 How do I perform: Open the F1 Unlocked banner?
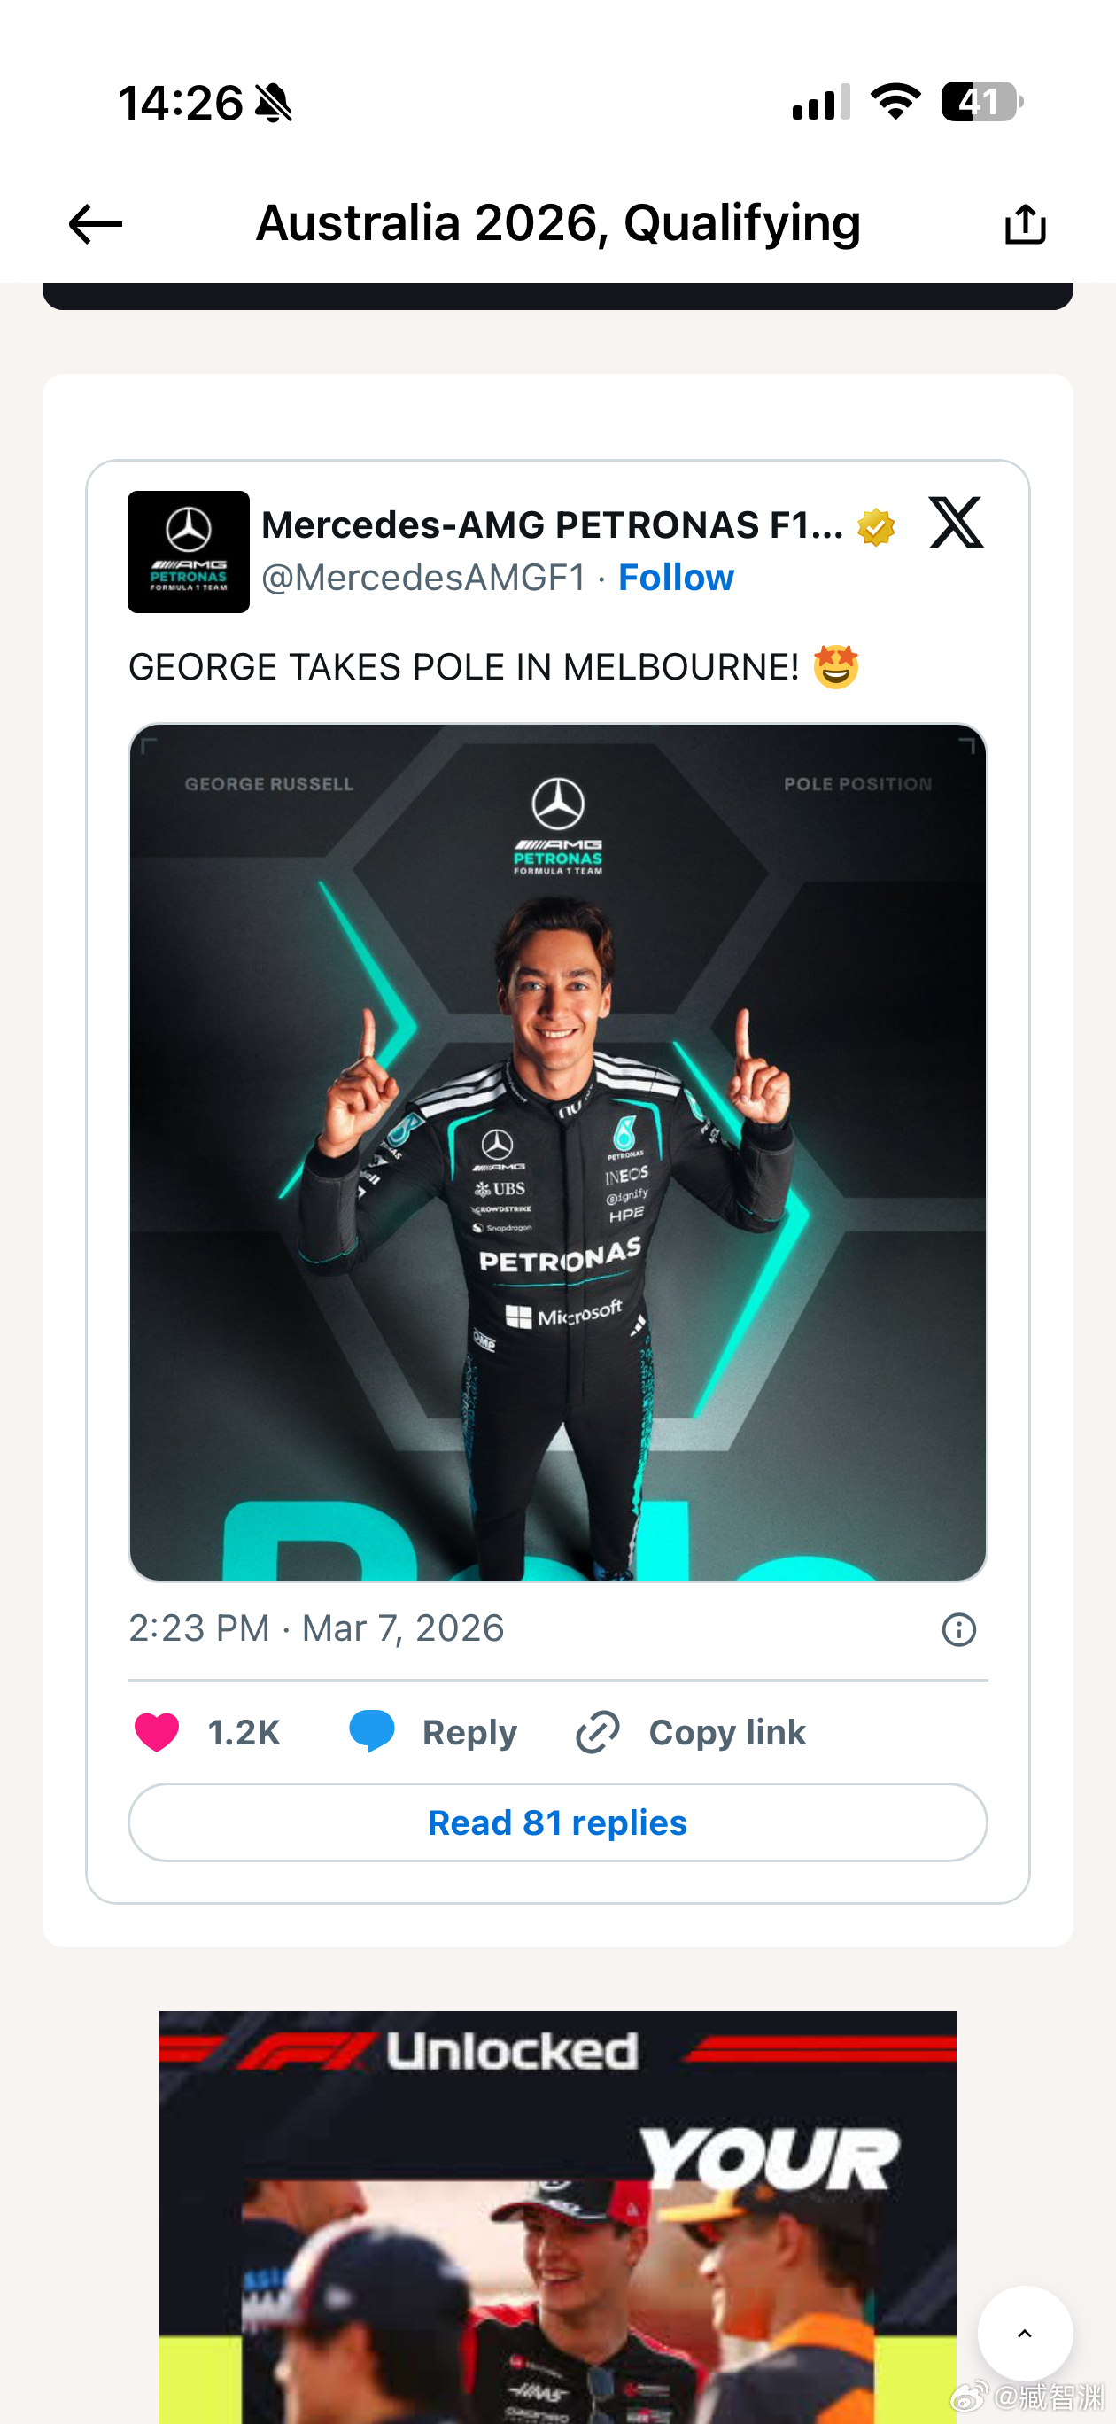(x=557, y=2211)
